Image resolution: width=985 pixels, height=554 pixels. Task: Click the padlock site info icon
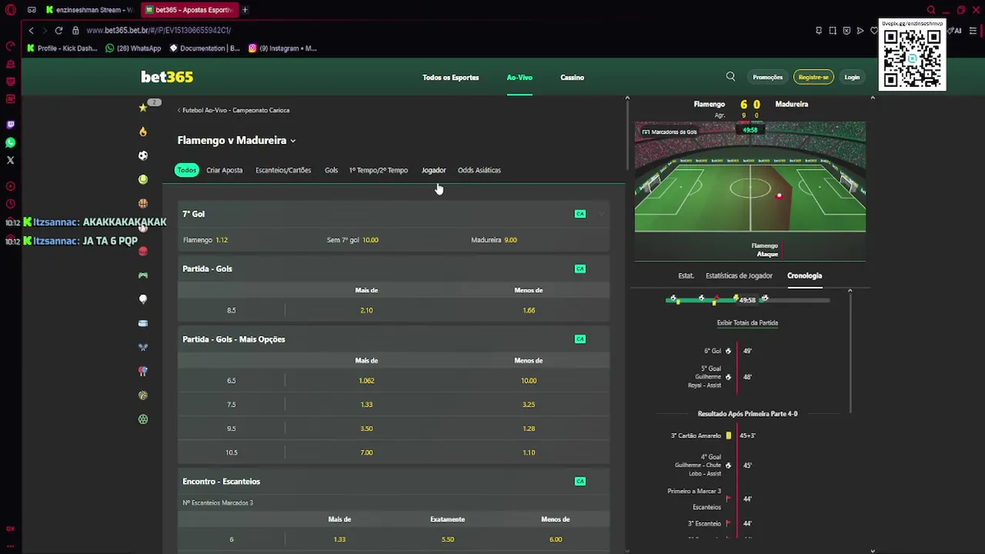point(75,30)
